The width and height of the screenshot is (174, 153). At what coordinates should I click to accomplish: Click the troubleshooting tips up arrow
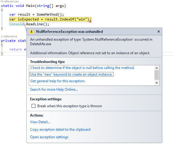pos(157,68)
